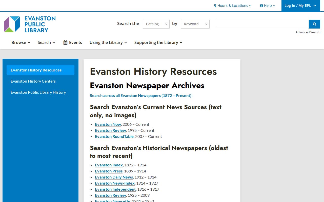Open the Evanston Now link
Image resolution: width=324 pixels, height=202 pixels.
click(x=108, y=124)
